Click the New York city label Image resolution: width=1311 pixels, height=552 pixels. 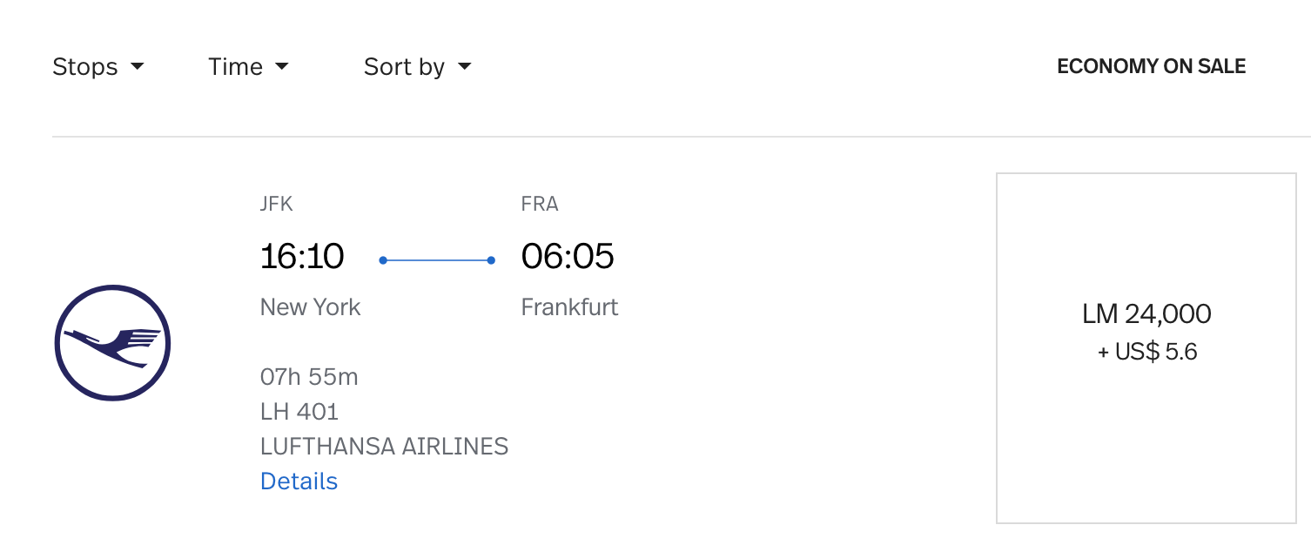[310, 307]
